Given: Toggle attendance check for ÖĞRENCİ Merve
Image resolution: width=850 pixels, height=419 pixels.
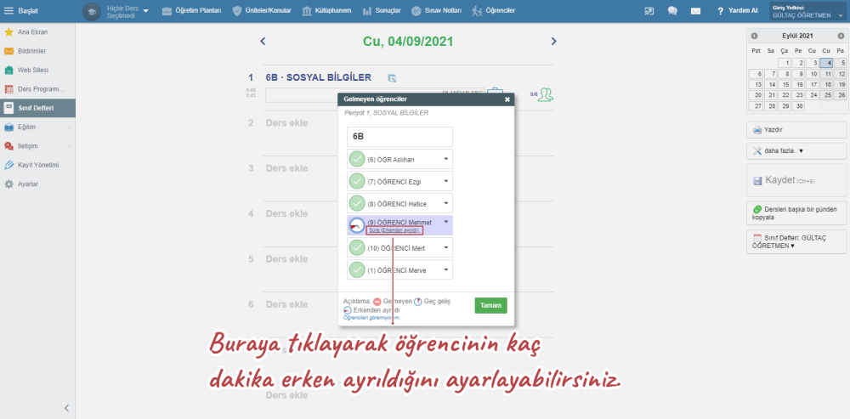Looking at the screenshot, I should pyautogui.click(x=357, y=270).
